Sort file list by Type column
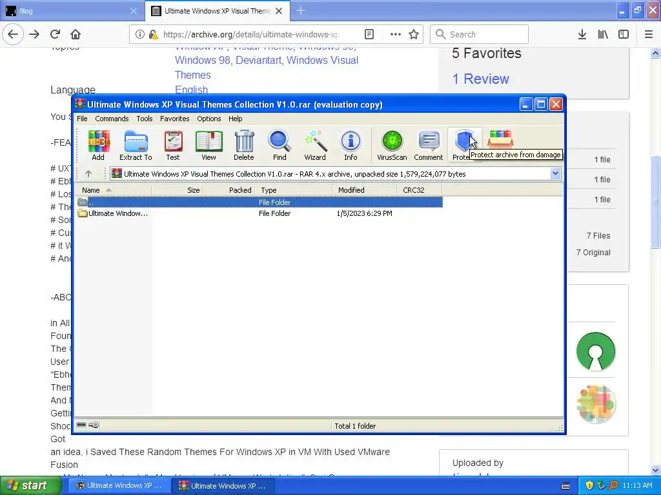The width and height of the screenshot is (661, 495). [x=294, y=190]
